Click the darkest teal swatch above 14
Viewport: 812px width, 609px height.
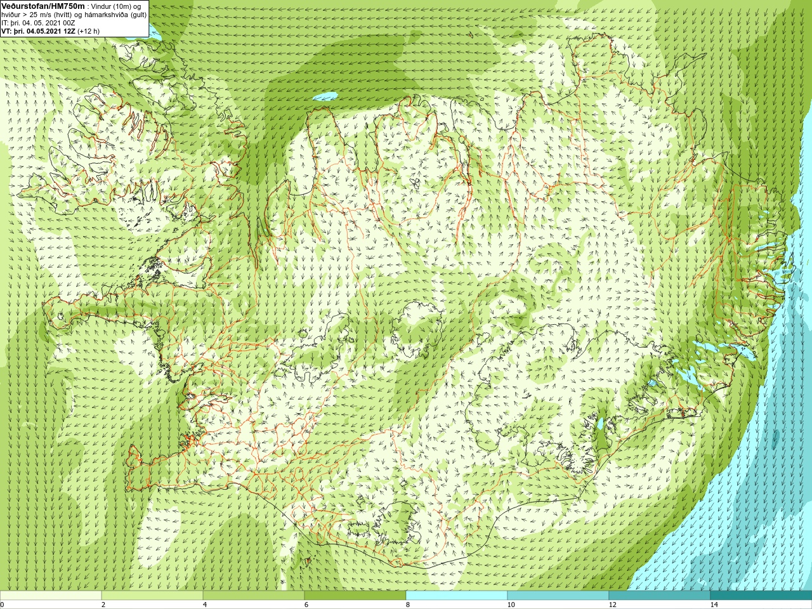point(761,596)
